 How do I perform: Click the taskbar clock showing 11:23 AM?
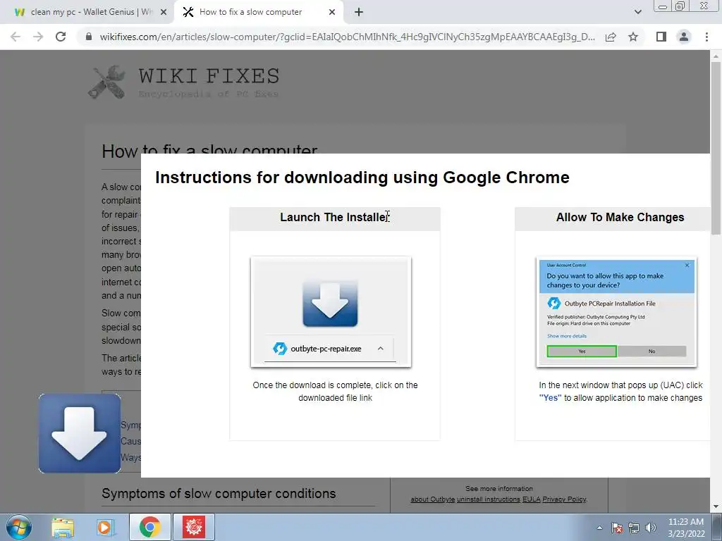coord(686,528)
